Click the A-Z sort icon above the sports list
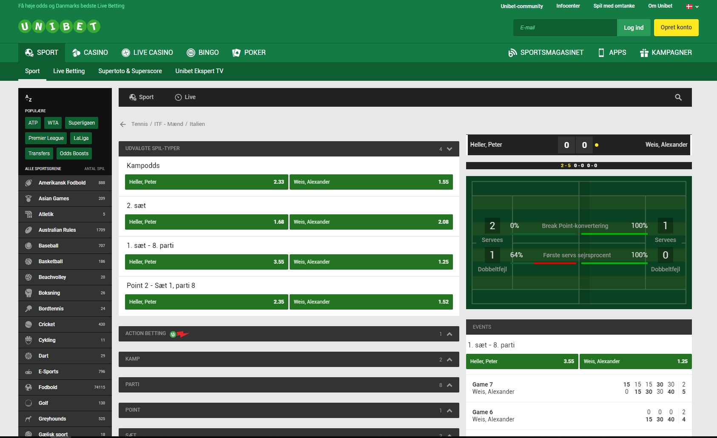Screen dimensions: 717x438 click(28, 98)
